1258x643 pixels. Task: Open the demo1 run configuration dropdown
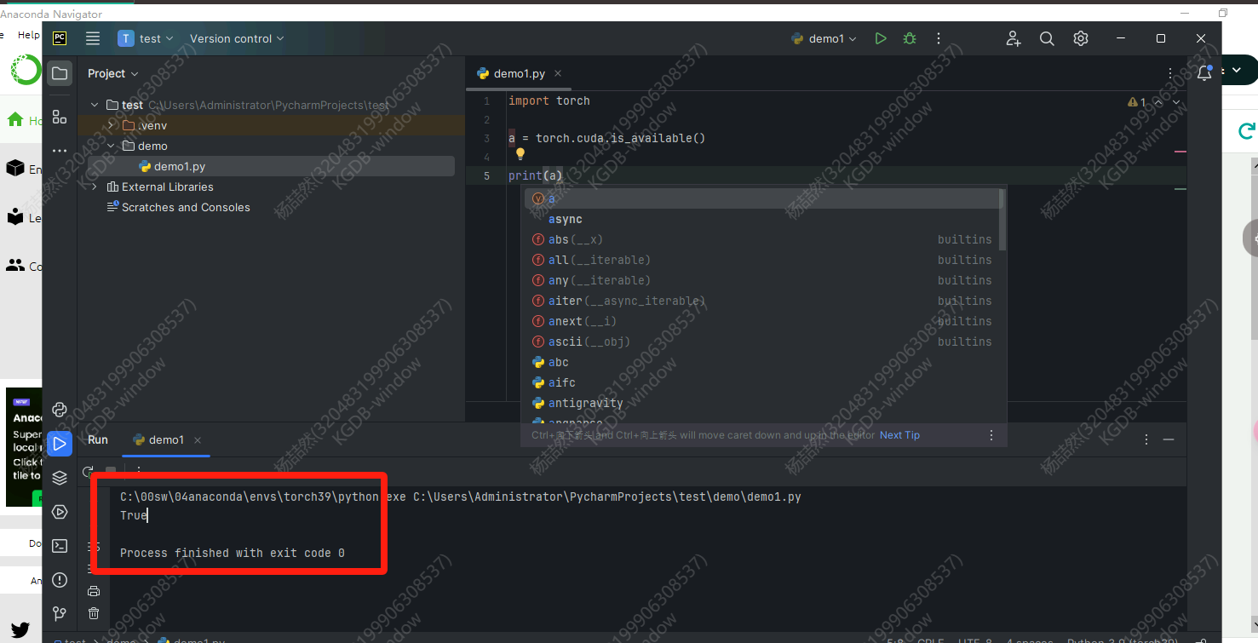[824, 38]
